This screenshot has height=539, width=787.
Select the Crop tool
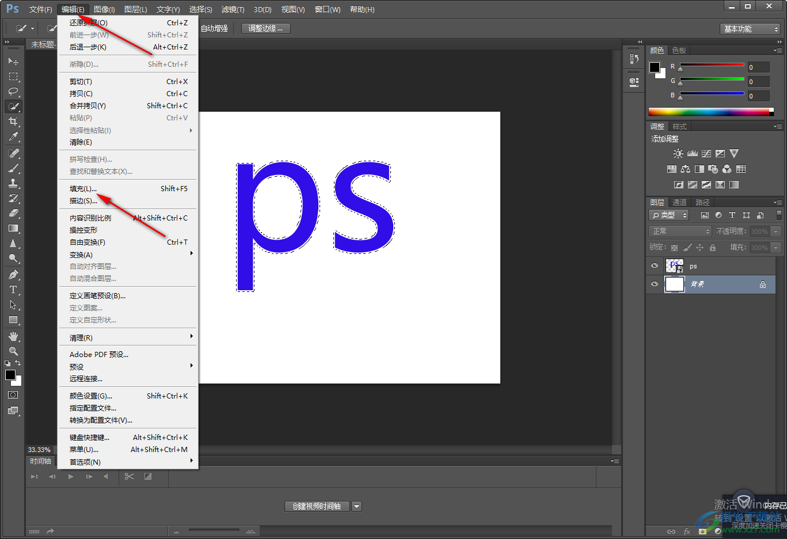[x=13, y=122]
